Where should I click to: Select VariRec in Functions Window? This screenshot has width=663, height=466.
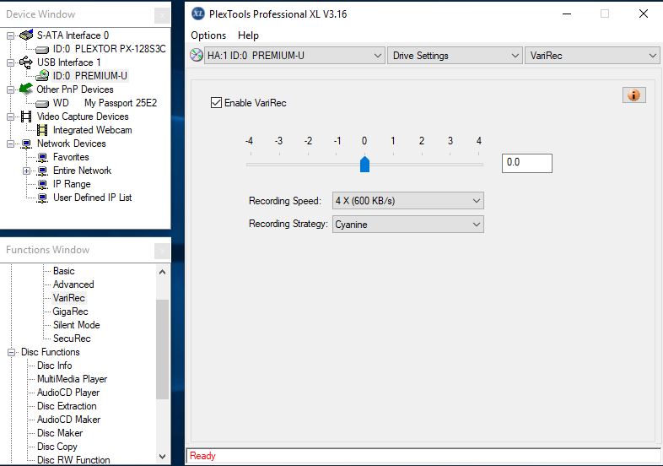pos(69,298)
